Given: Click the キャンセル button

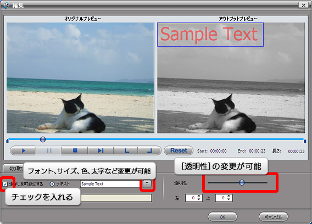Looking at the screenshot, I should pyautogui.click(x=274, y=217).
